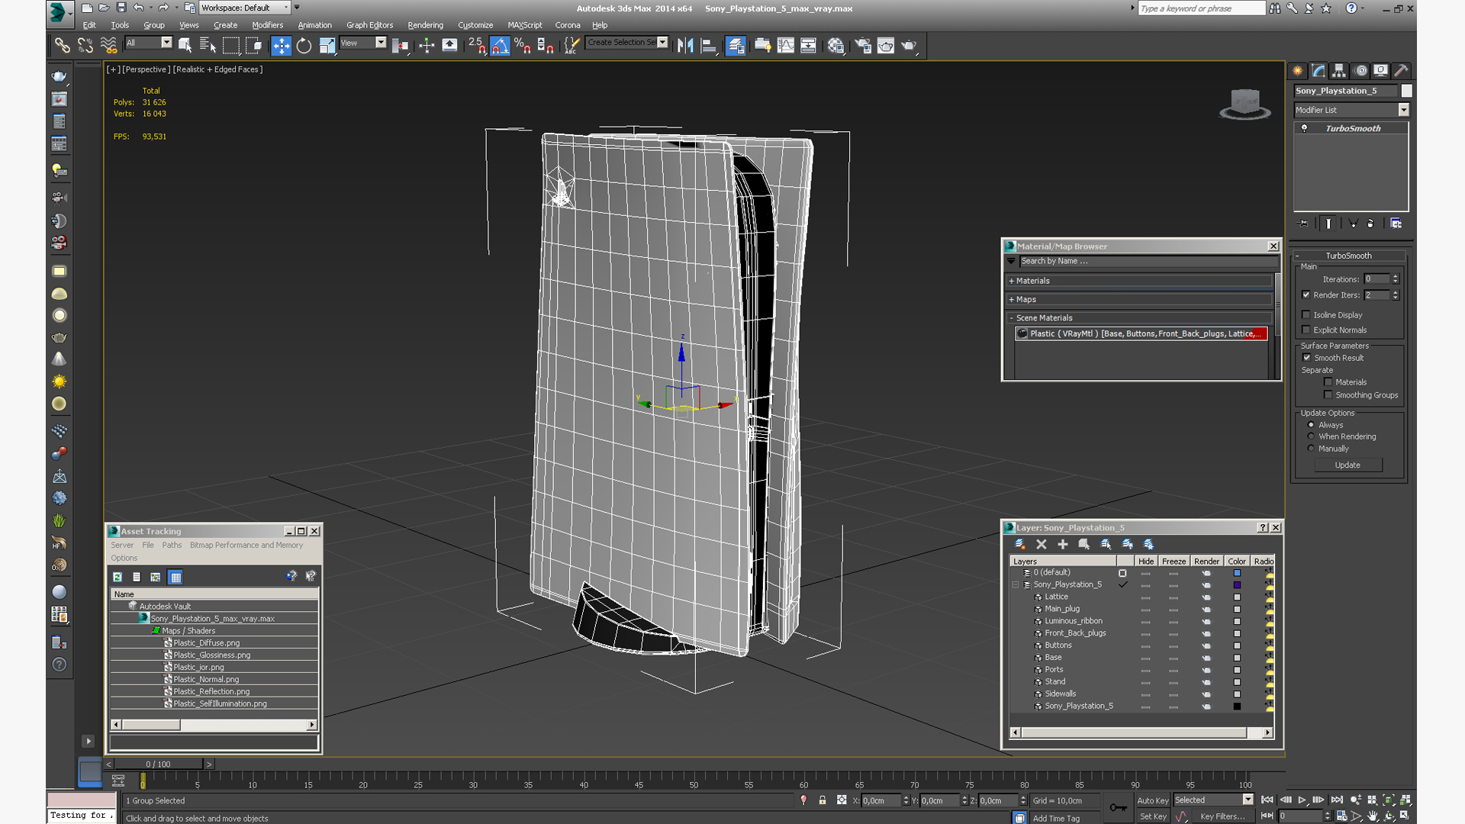Expand Maps group in Material Browser
The height and width of the screenshot is (824, 1465).
(x=1012, y=300)
